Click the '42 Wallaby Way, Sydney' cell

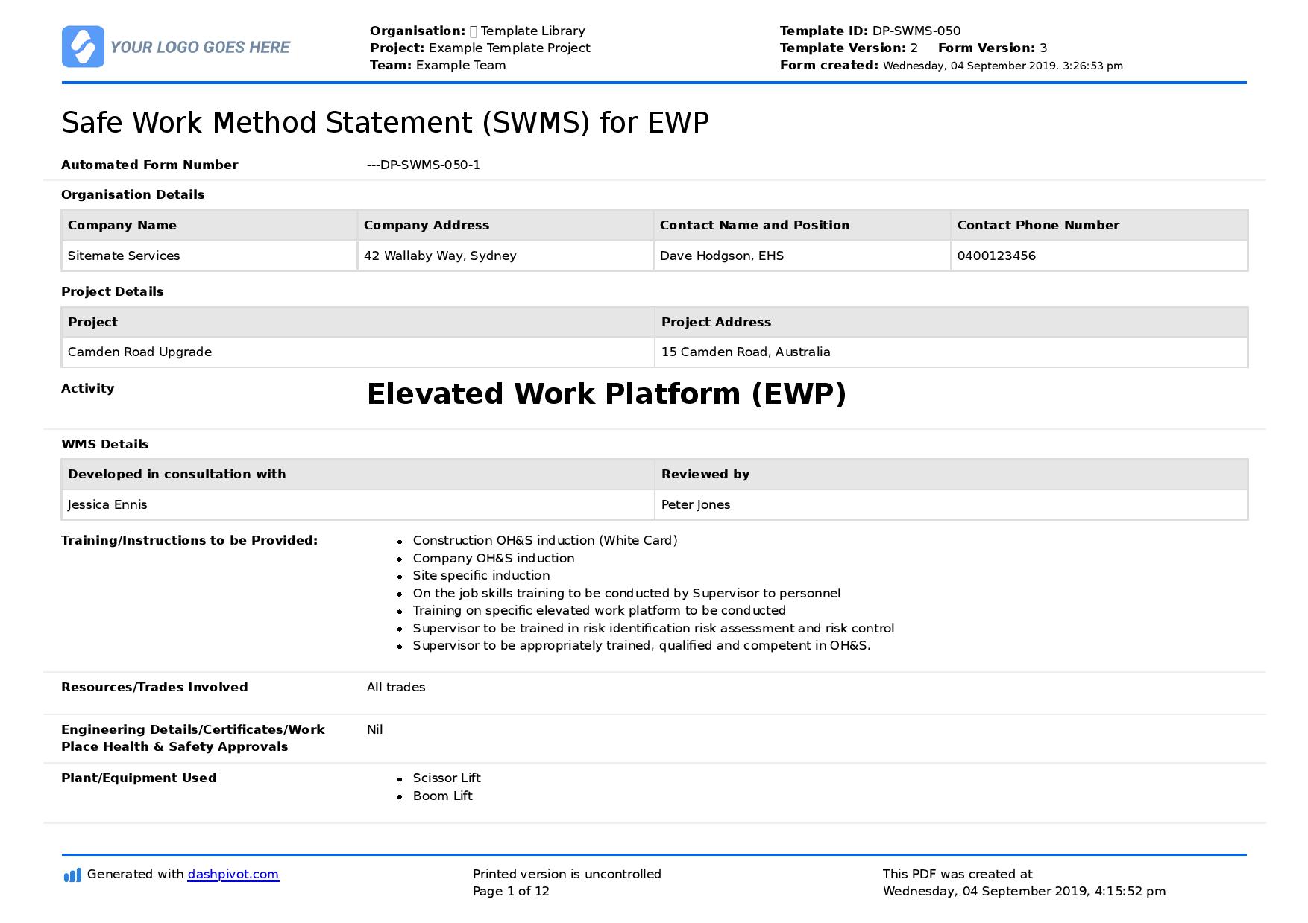point(506,256)
